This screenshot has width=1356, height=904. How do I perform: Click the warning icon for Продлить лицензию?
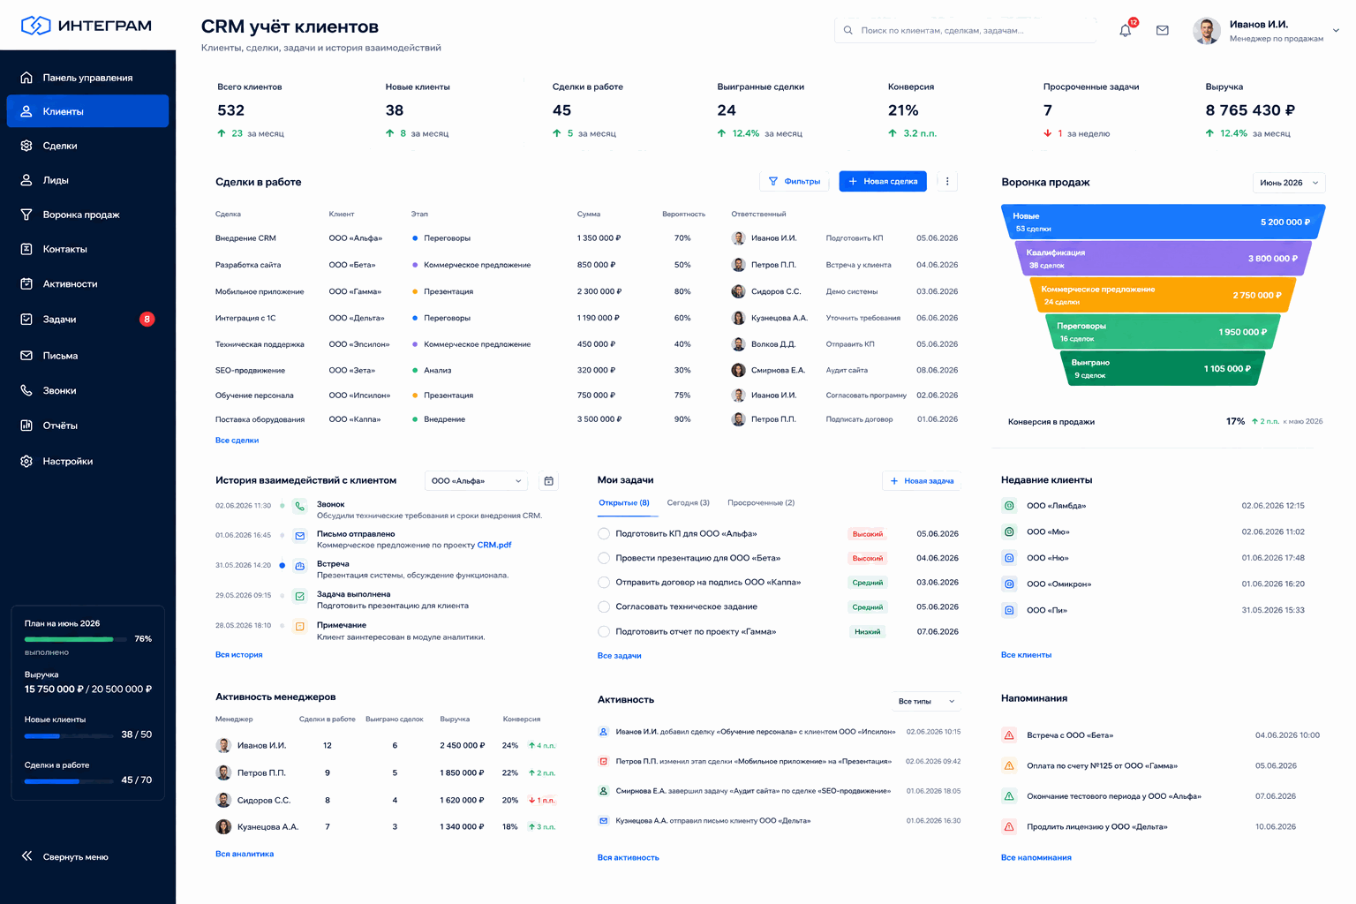pos(1009,826)
